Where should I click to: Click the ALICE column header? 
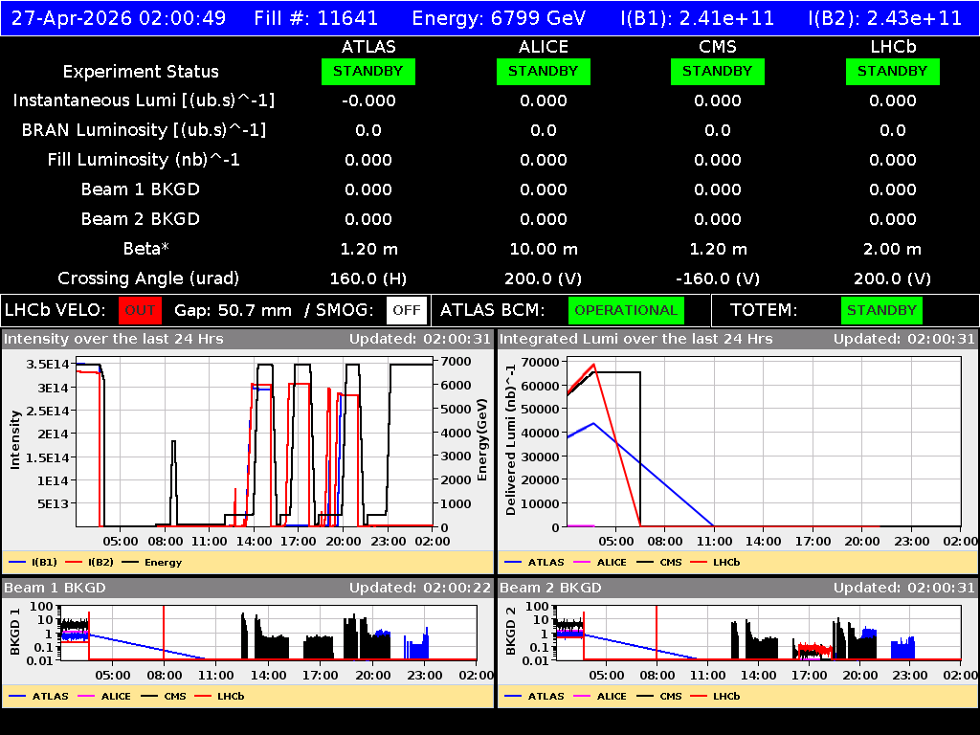point(544,47)
